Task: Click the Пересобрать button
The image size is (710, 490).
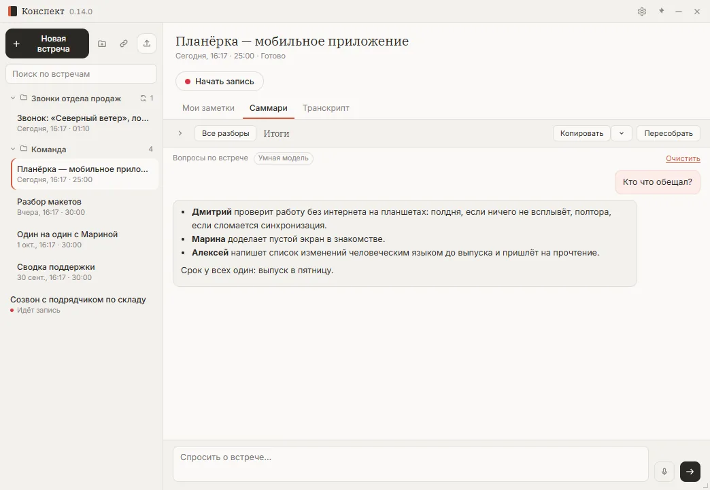Action: tap(669, 133)
